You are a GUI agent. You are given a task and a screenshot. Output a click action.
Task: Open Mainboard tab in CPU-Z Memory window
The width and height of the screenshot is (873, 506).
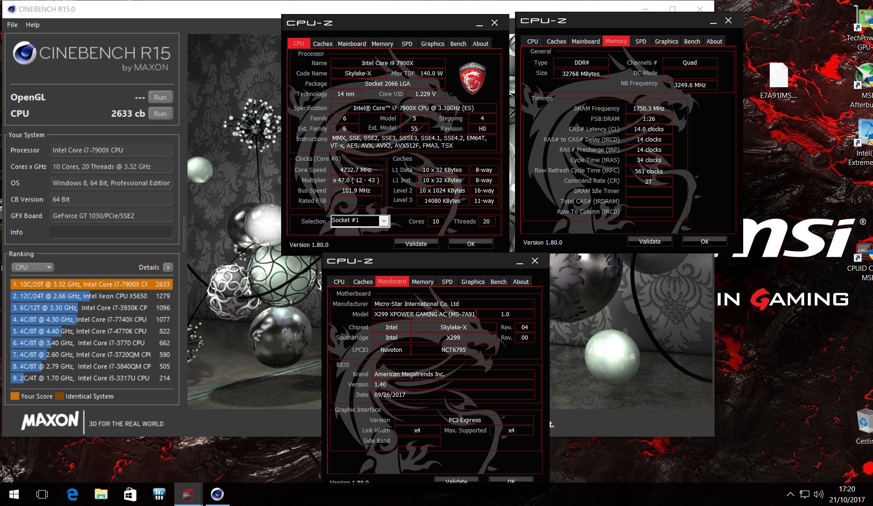pos(585,41)
